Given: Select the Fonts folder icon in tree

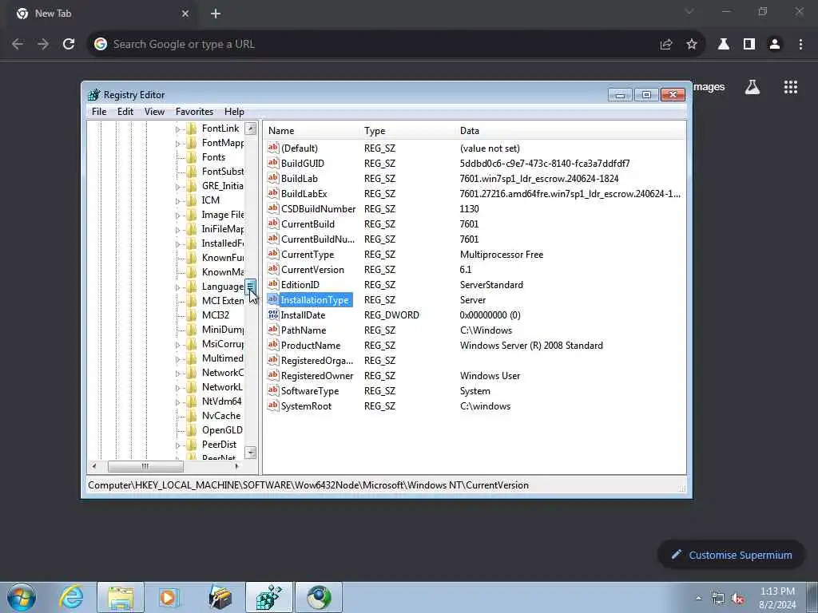Looking at the screenshot, I should click(x=192, y=157).
